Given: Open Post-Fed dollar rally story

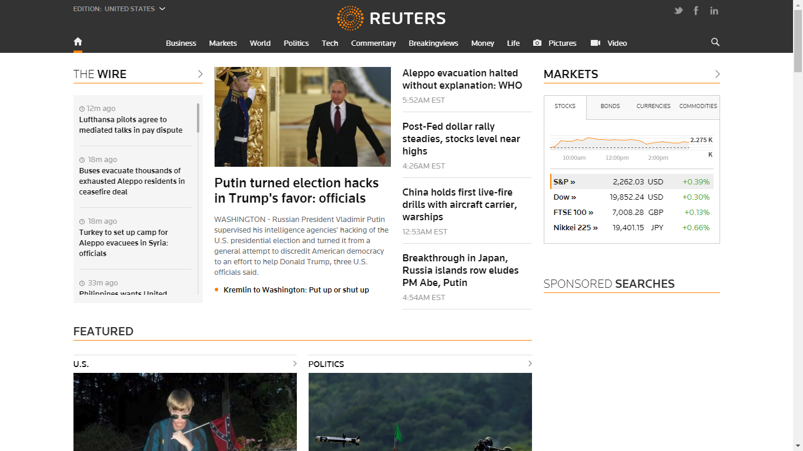Looking at the screenshot, I should (461, 139).
